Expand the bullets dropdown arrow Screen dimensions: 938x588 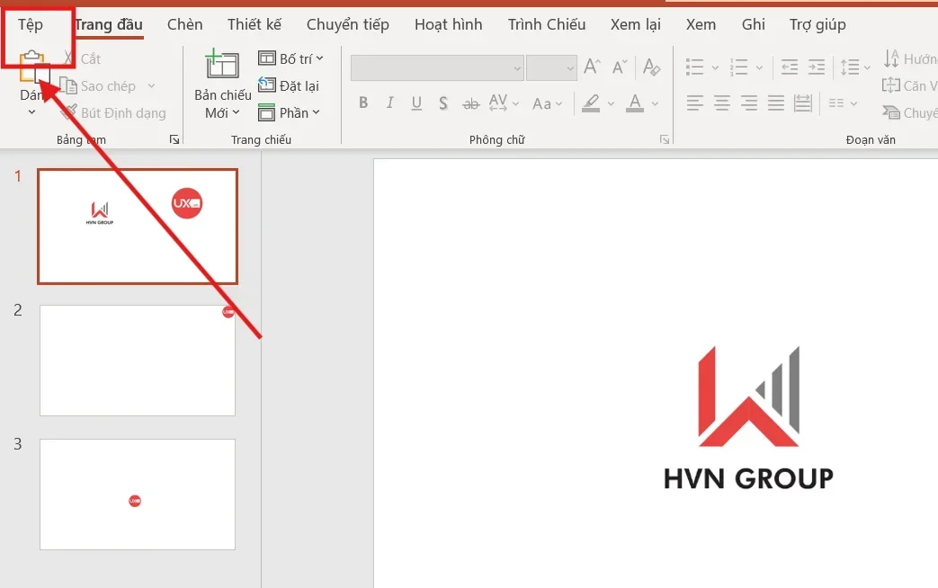pyautogui.click(x=715, y=67)
